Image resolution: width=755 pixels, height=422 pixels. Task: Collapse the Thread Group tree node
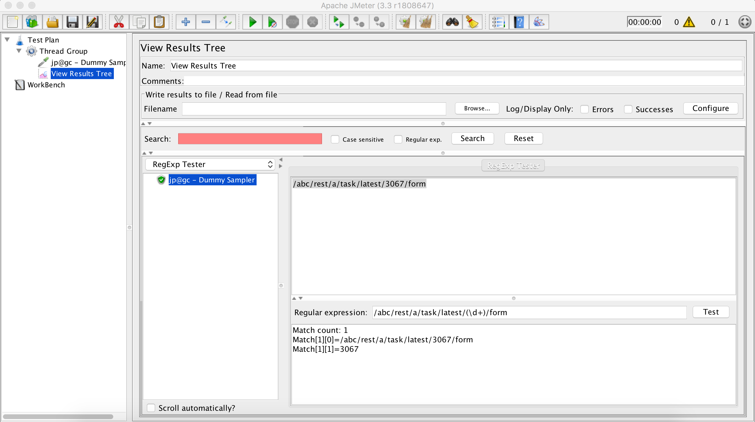(19, 51)
